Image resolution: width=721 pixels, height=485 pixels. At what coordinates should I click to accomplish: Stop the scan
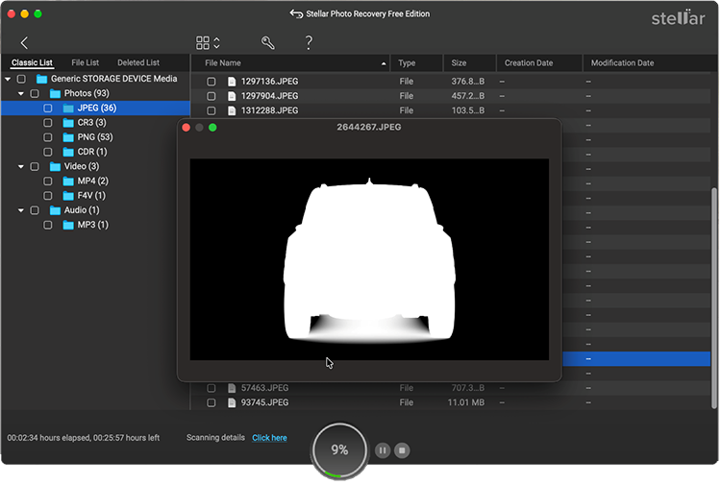[402, 450]
